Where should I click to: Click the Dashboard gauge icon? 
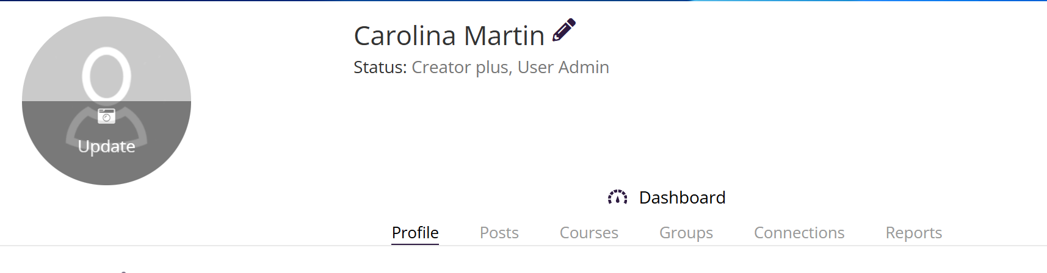[617, 197]
